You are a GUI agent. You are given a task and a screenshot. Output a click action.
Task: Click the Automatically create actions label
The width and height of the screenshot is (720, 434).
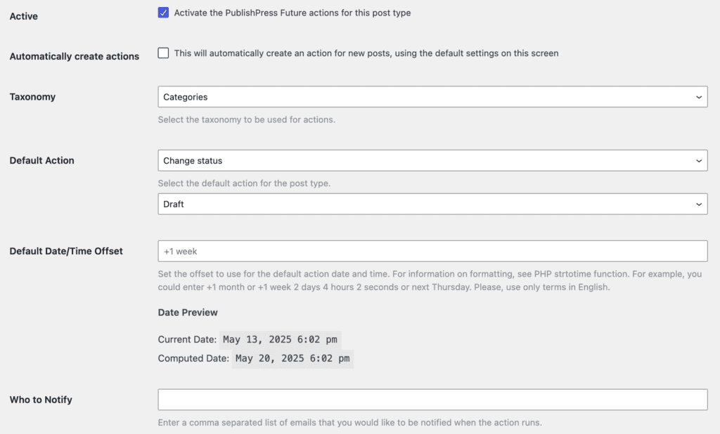[x=74, y=56]
